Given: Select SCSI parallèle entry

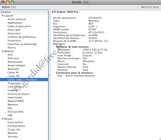Looking at the screenshot, I should coord(15,112).
